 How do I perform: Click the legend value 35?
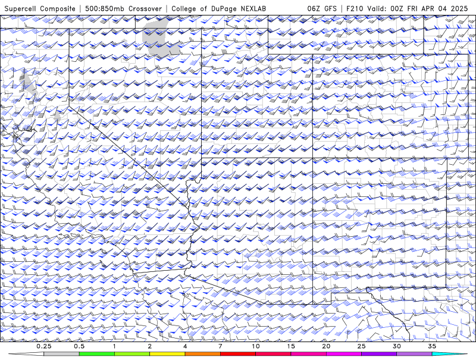[x=432, y=346]
